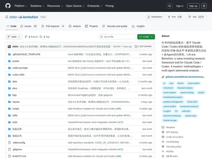
Task: Click the GitHub logo icon
Action: [8, 6]
